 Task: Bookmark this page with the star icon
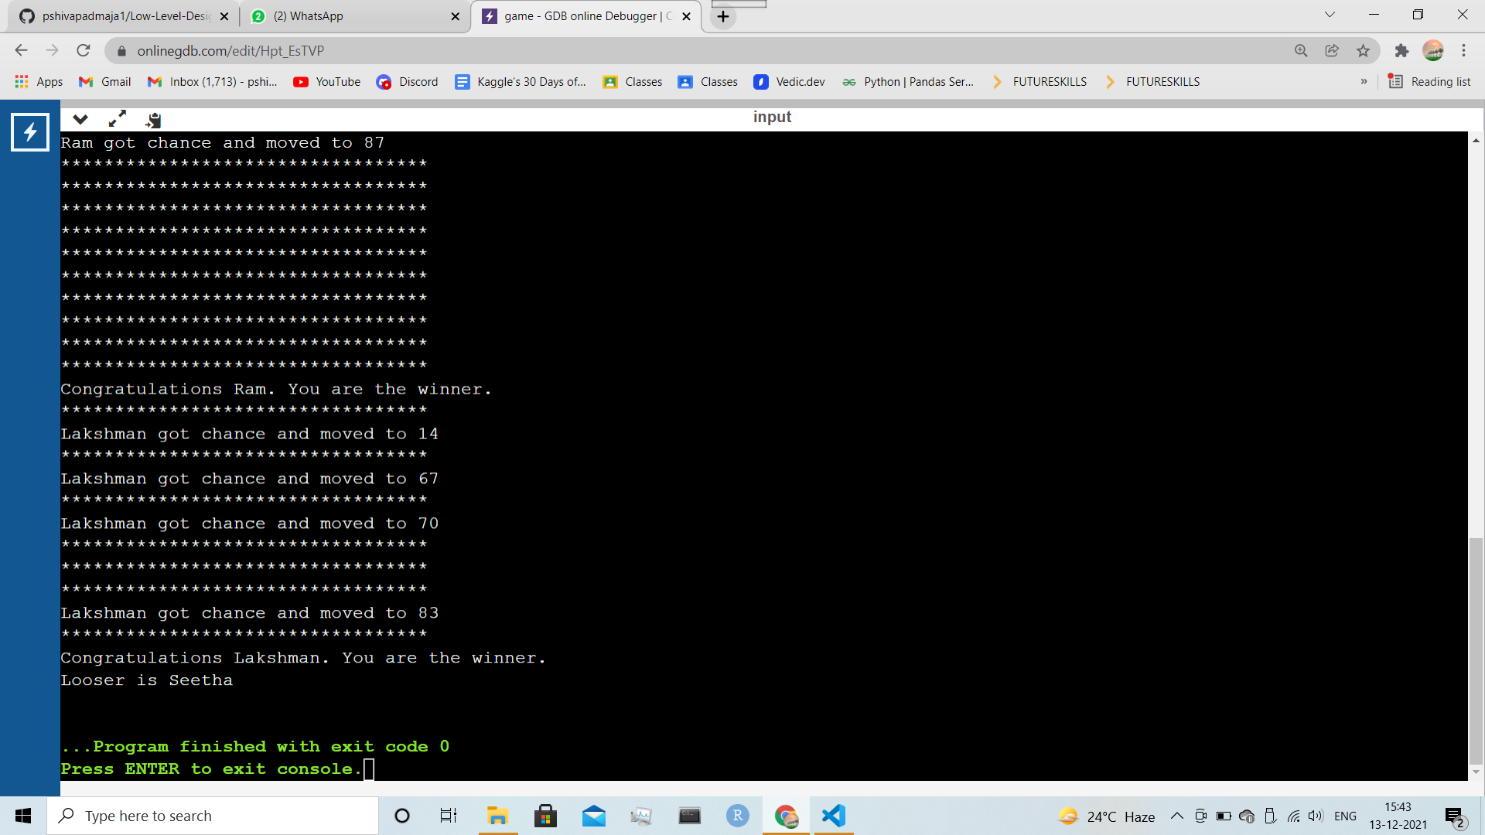pos(1363,50)
